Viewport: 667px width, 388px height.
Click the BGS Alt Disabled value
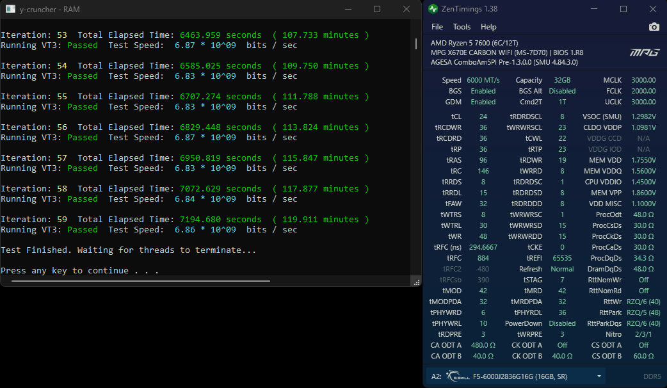tap(562, 91)
